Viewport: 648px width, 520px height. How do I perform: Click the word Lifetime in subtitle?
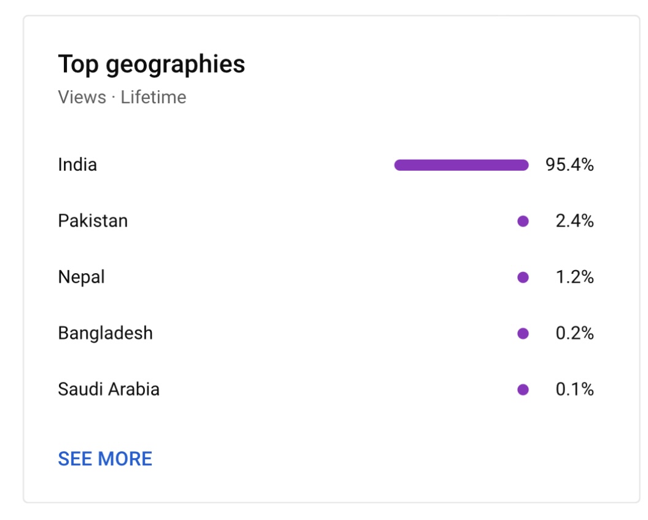click(x=154, y=98)
